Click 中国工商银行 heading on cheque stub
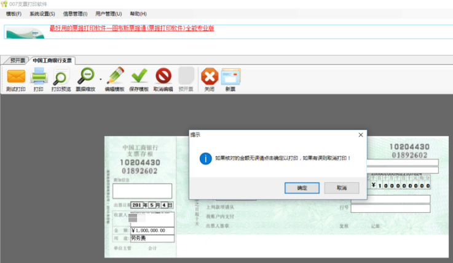453x263 pixels. point(140,148)
